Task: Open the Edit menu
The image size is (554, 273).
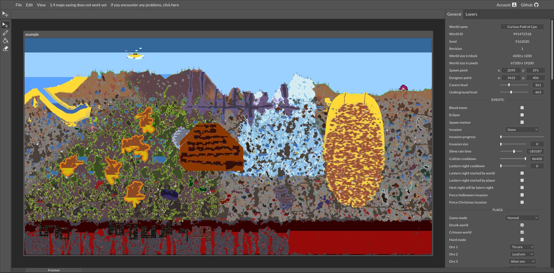Action: (29, 5)
